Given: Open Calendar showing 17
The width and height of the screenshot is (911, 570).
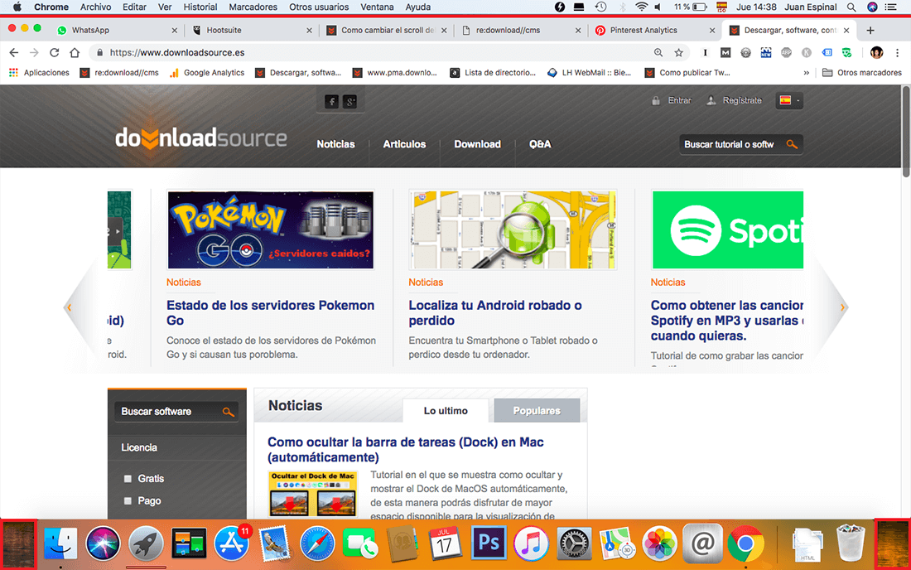Looking at the screenshot, I should pos(445,543).
